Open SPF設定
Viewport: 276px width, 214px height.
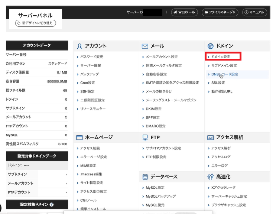point(153,117)
